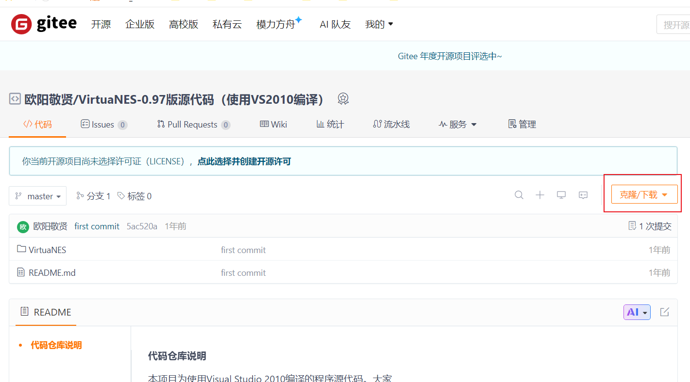Open the master branch dropdown
Viewport: 690px width, 382px height.
[37, 196]
